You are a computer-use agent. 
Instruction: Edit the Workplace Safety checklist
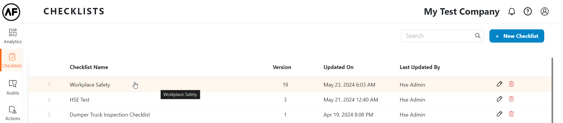(499, 84)
